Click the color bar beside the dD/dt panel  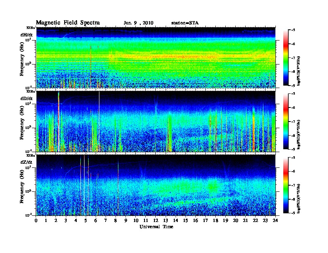[285, 121]
